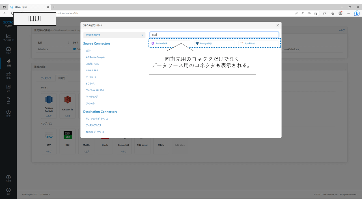Open the API section in the sidebar
This screenshot has height=203, width=362.
point(8,101)
